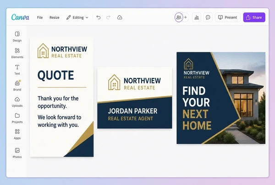Select 'We look forward to working with you.' text
The image size is (275, 185).
tap(59, 121)
